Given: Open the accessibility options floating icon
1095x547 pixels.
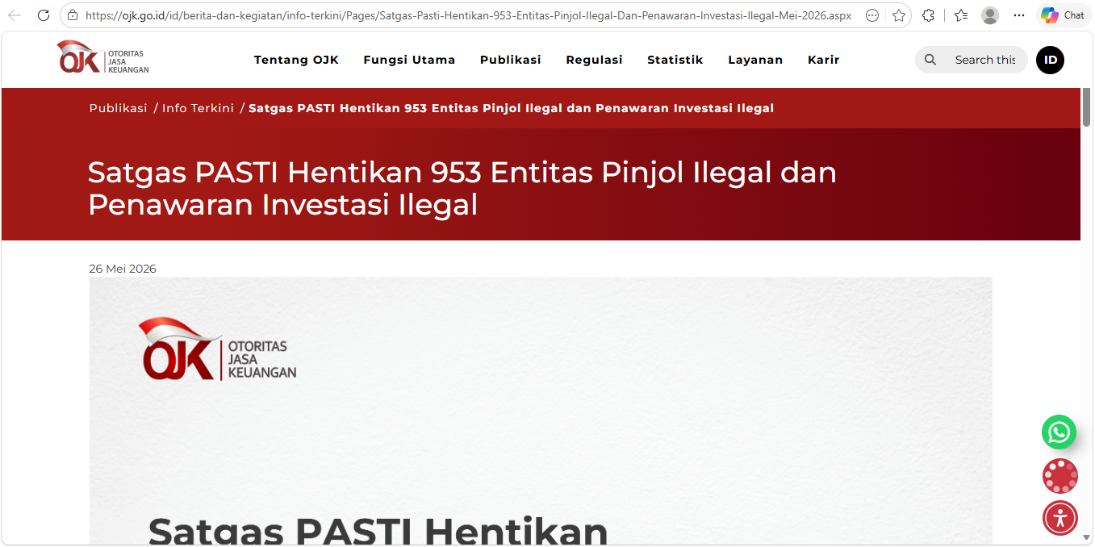Looking at the screenshot, I should point(1059,518).
